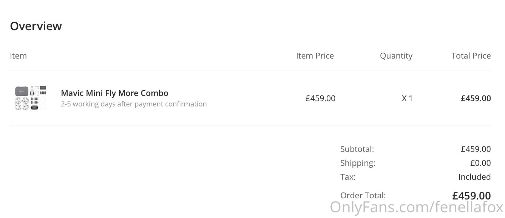Click the £459.00 item price value
The image size is (505, 218).
click(x=320, y=98)
